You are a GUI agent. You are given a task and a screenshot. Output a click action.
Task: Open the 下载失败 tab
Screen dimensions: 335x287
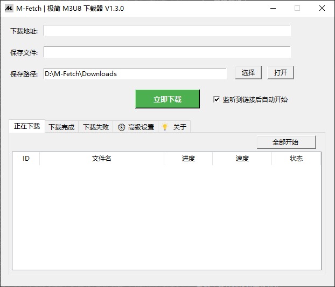point(96,127)
